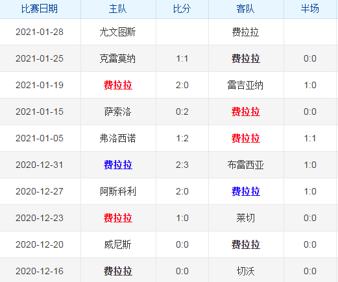The width and height of the screenshot is (338, 282).
Task: Select date 2021-01-19
Action: click(40, 85)
